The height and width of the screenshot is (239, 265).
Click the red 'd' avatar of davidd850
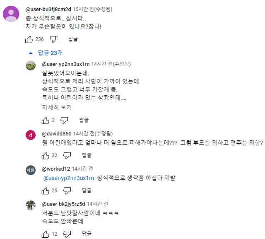point(31,135)
